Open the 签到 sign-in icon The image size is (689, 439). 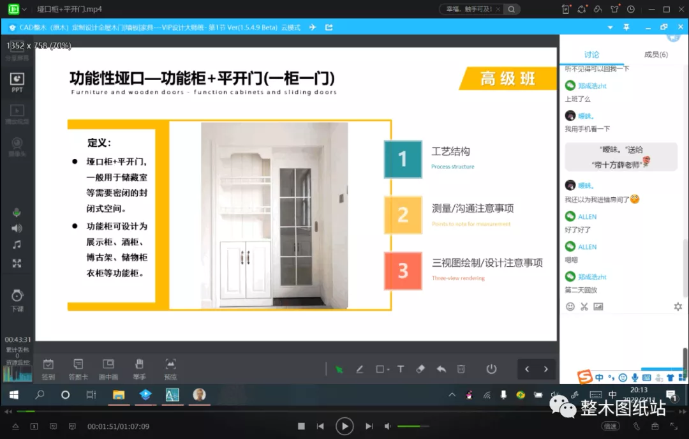pyautogui.click(x=48, y=368)
